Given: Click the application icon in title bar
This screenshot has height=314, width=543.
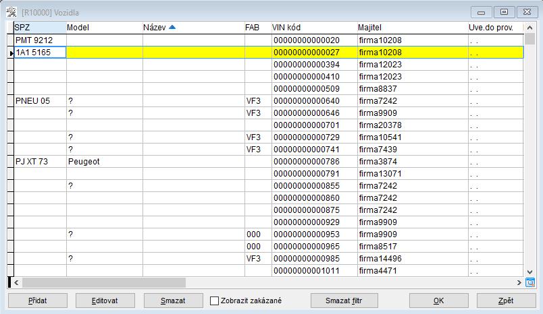Looking at the screenshot, I should (x=11, y=12).
